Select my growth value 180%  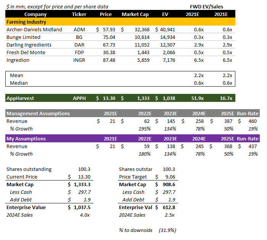145,154
